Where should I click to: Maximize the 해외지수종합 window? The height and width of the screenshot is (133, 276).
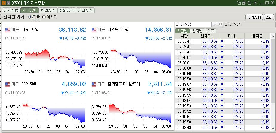[x=267, y=3]
